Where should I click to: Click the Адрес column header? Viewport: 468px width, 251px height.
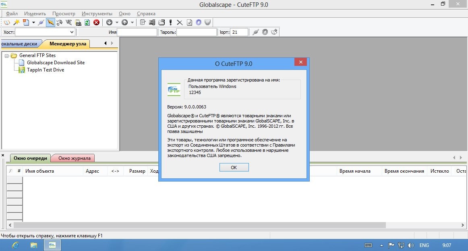[x=95, y=171]
